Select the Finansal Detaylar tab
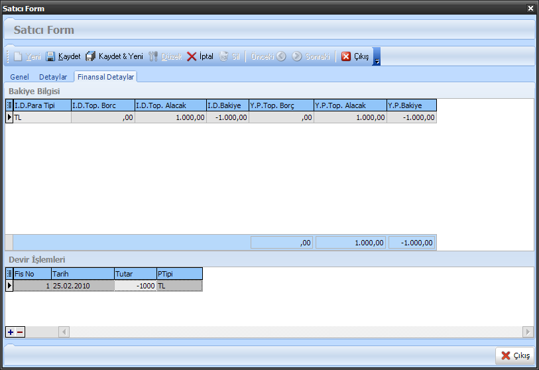The width and height of the screenshot is (539, 370). pyautogui.click(x=106, y=77)
